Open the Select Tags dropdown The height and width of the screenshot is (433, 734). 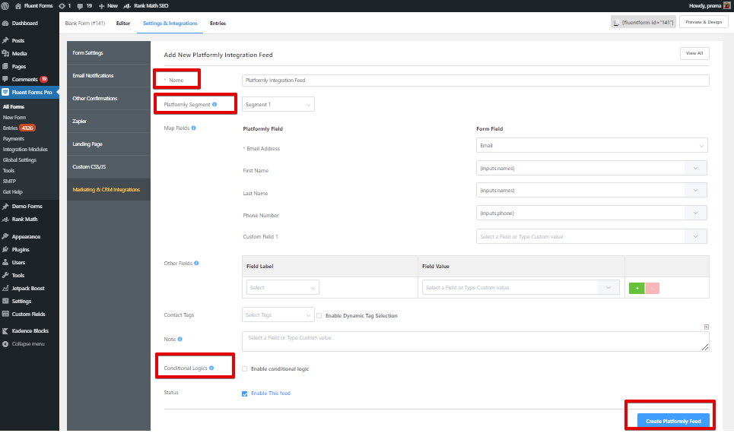pos(278,315)
